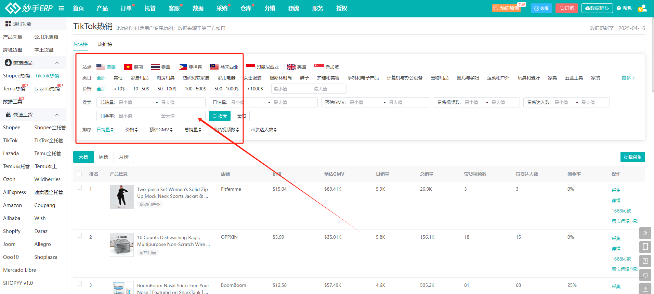Expand 更多 categories link
654x294 pixels.
[628, 78]
